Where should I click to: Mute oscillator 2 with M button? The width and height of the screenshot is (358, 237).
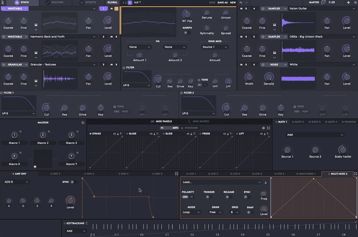click(x=111, y=36)
